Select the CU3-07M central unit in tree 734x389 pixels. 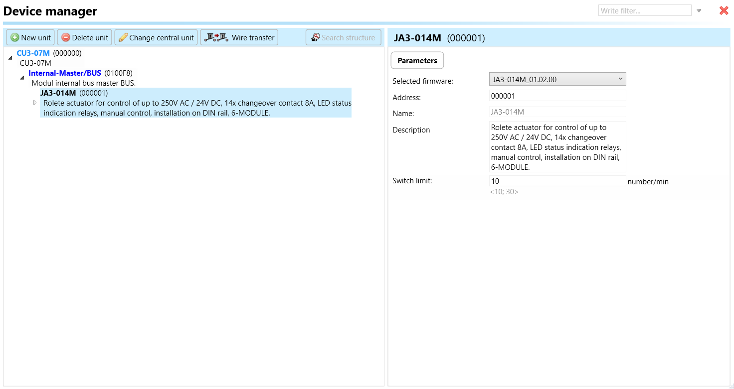coord(33,53)
